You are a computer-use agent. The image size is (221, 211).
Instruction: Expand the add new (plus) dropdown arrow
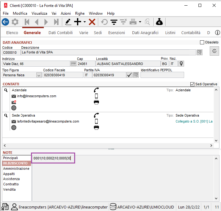tap(85, 22)
